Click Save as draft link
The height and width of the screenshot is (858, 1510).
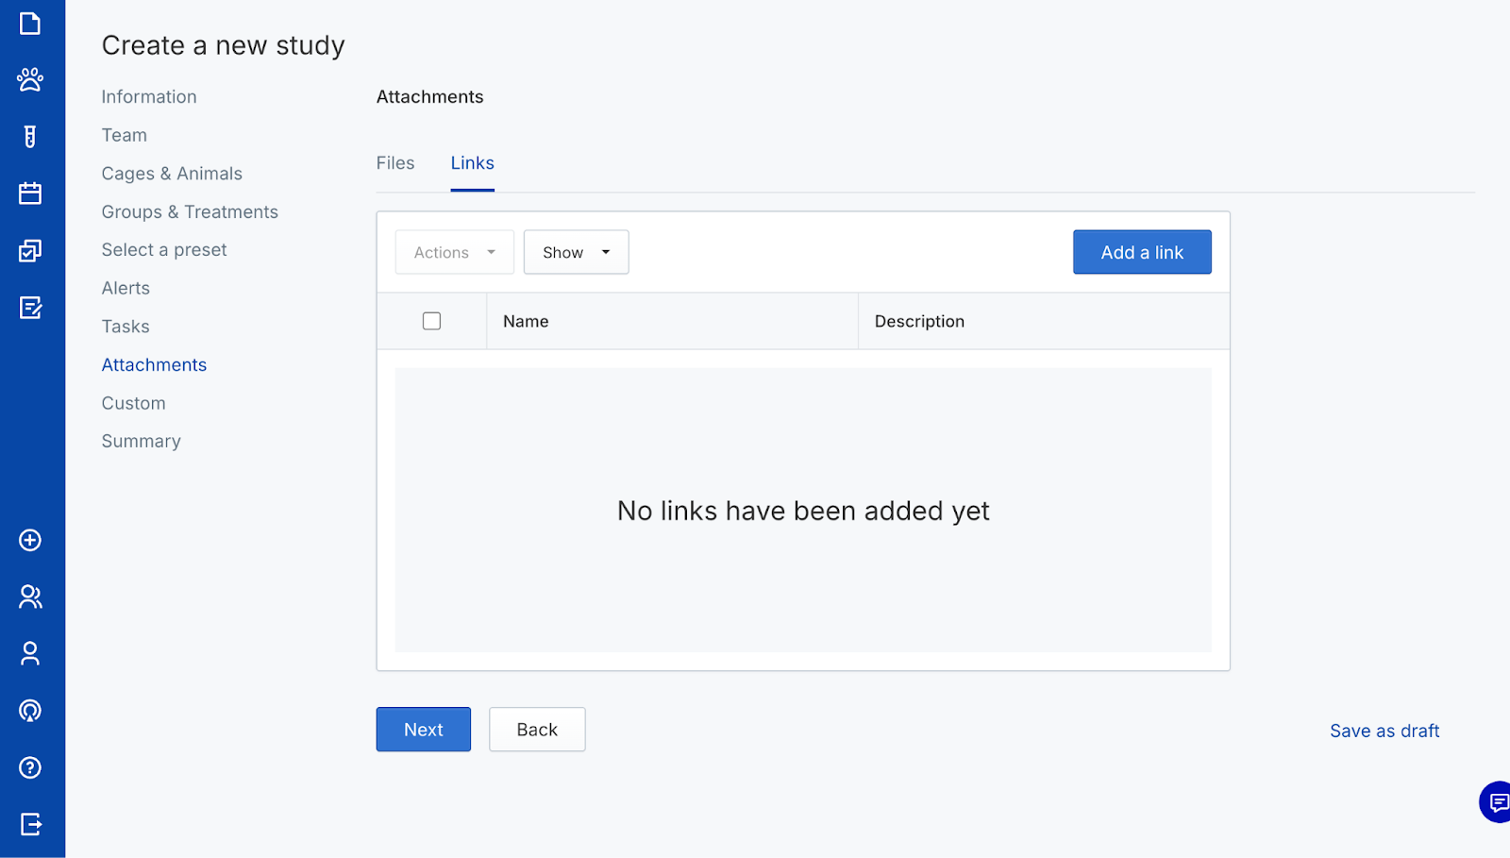pos(1384,731)
